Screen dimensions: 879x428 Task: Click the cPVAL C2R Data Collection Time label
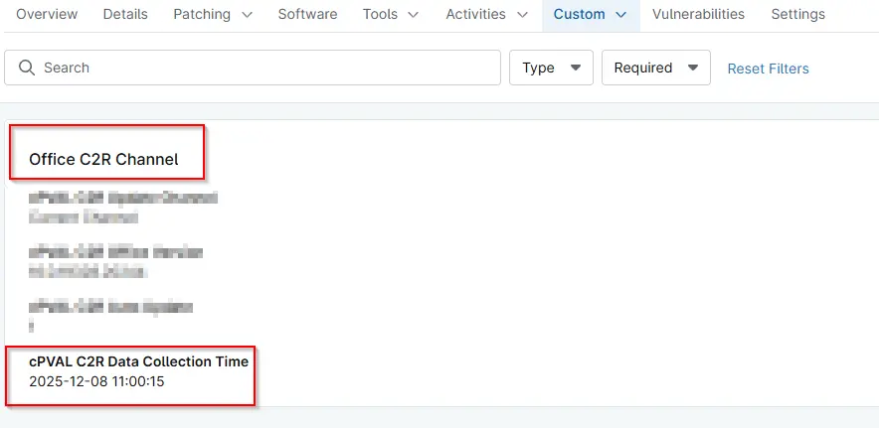pos(138,361)
